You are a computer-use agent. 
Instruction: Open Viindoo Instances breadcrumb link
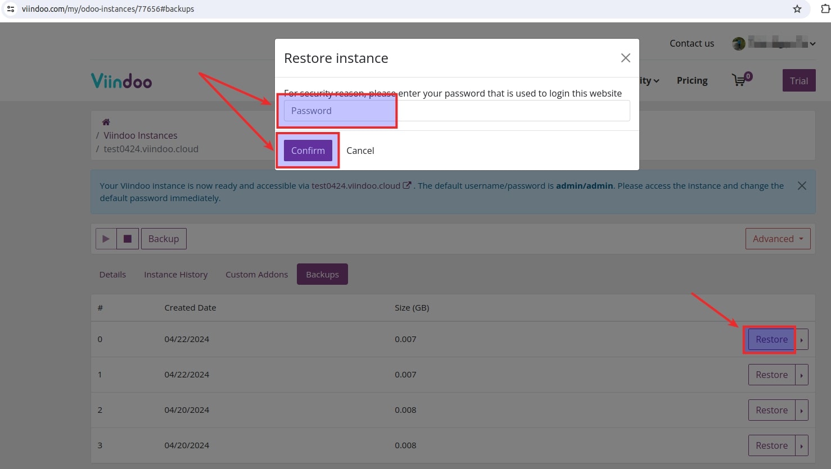point(141,135)
